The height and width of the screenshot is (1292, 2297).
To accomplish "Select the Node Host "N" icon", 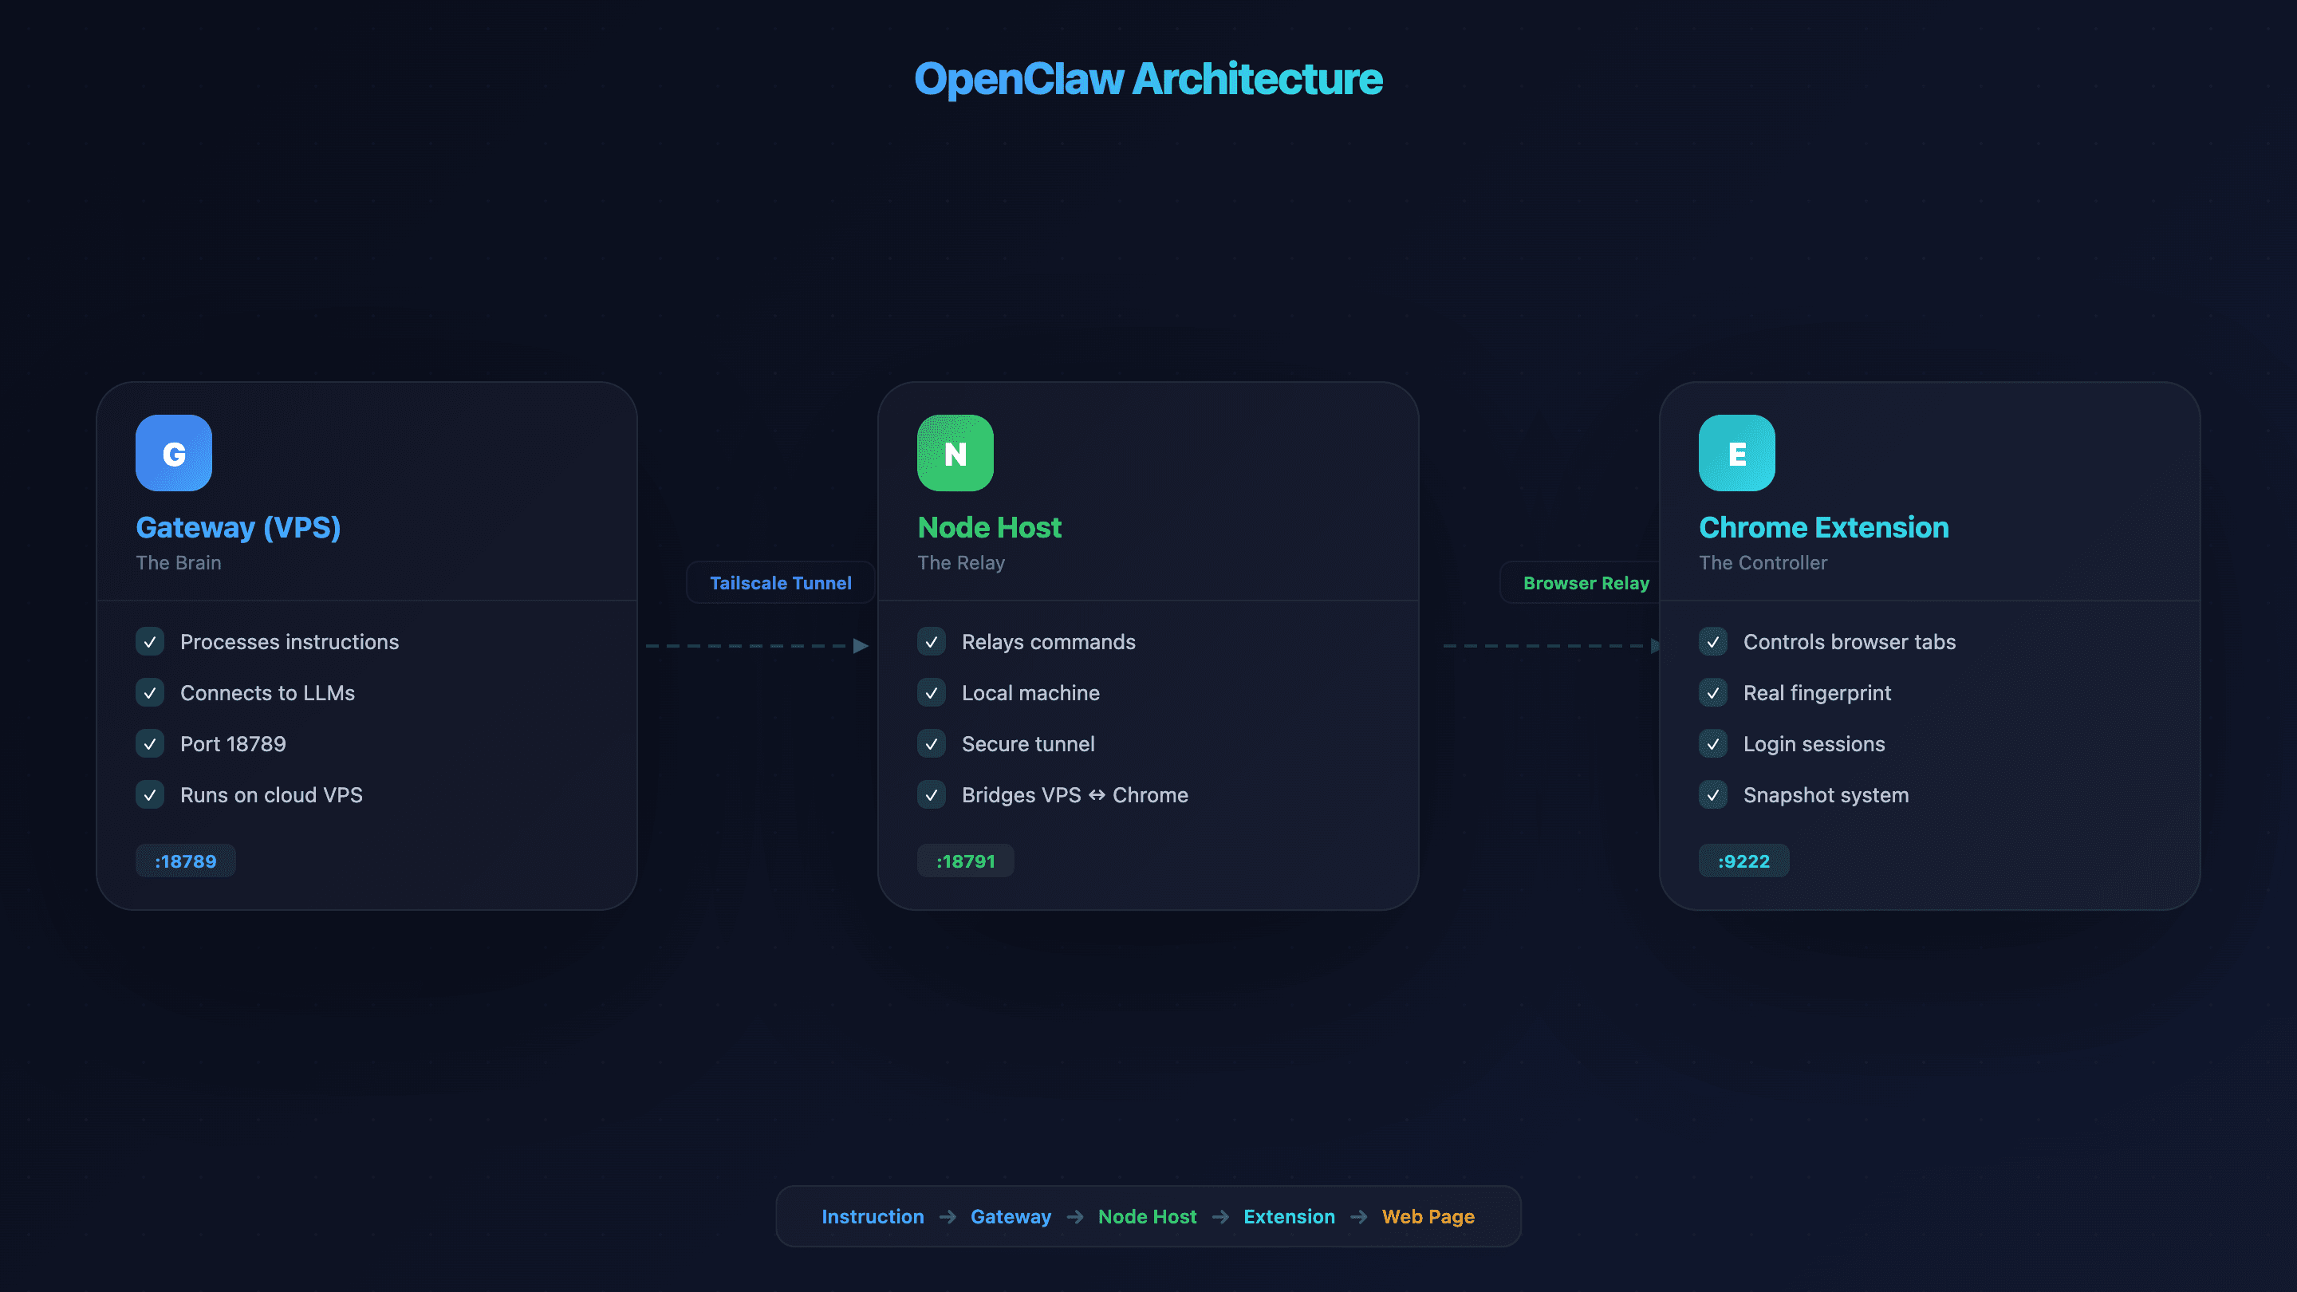I will tap(954, 453).
